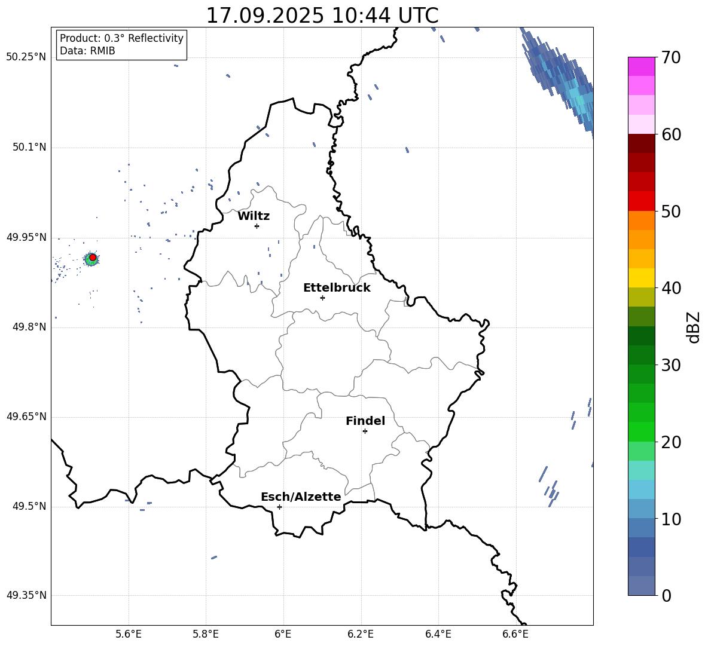Click the bright red colorbar swatch above 50
708x646 pixels.
(641, 201)
